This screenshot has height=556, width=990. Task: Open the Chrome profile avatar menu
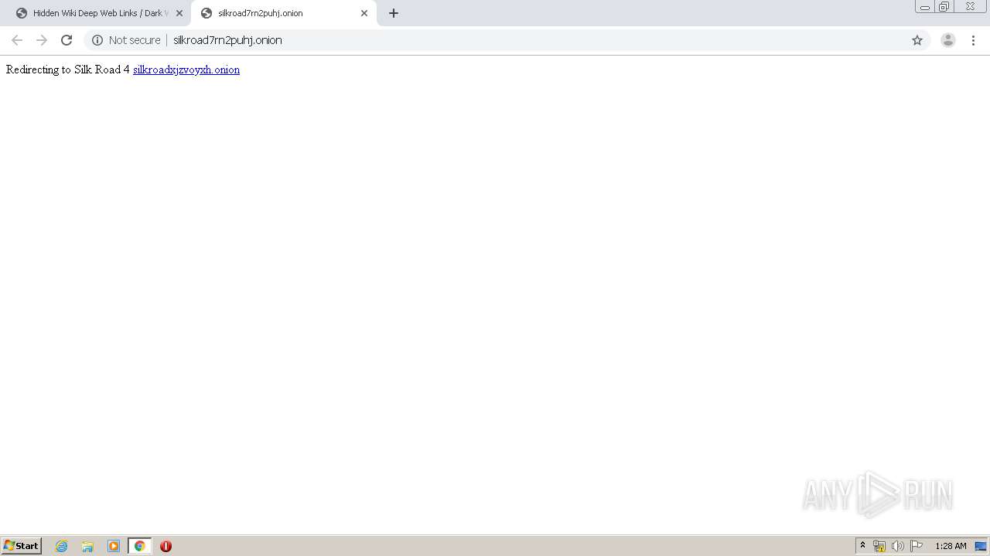click(948, 40)
